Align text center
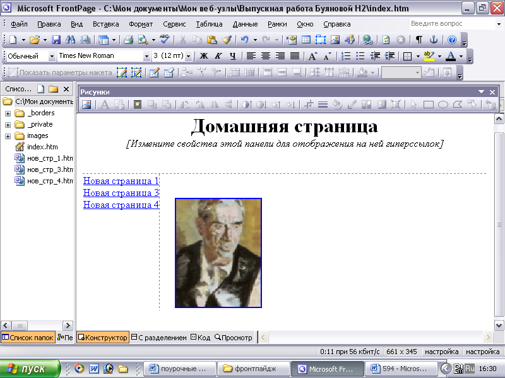The height and width of the screenshot is (378, 505). pos(266,56)
